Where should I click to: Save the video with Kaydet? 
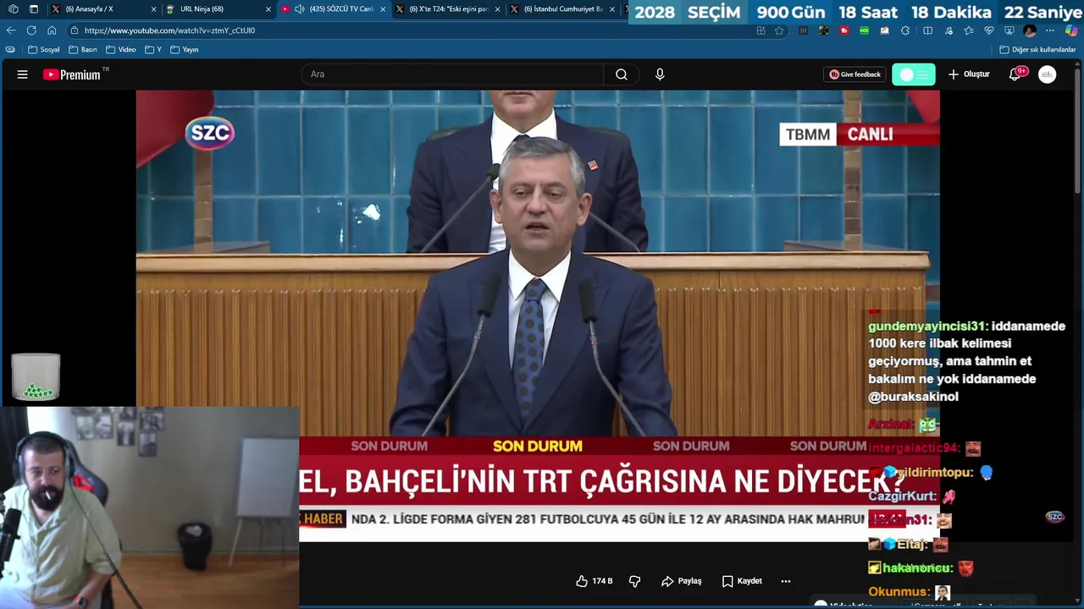(742, 581)
